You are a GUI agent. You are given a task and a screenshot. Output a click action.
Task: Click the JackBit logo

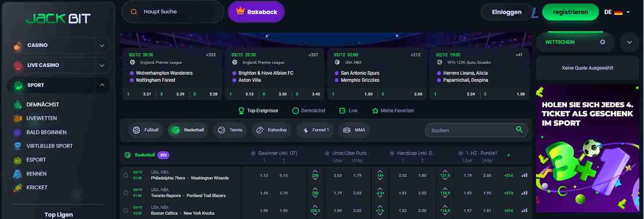pyautogui.click(x=58, y=18)
